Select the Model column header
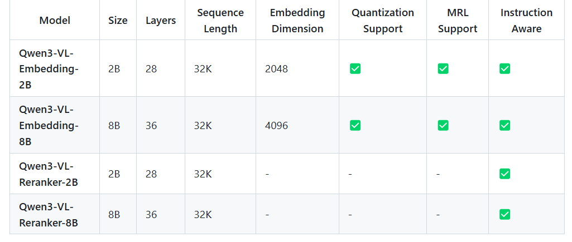Screen dimensions: 572x242 [x=55, y=21]
